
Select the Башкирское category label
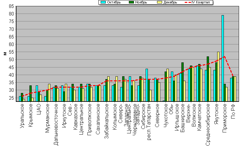pyautogui.click(x=183, y=118)
